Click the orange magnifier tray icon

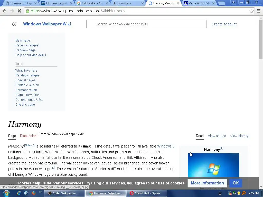[244, 193]
